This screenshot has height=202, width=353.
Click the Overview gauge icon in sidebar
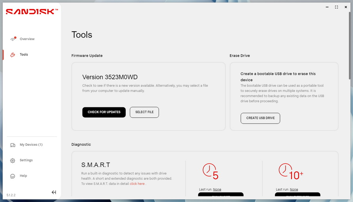click(13, 39)
